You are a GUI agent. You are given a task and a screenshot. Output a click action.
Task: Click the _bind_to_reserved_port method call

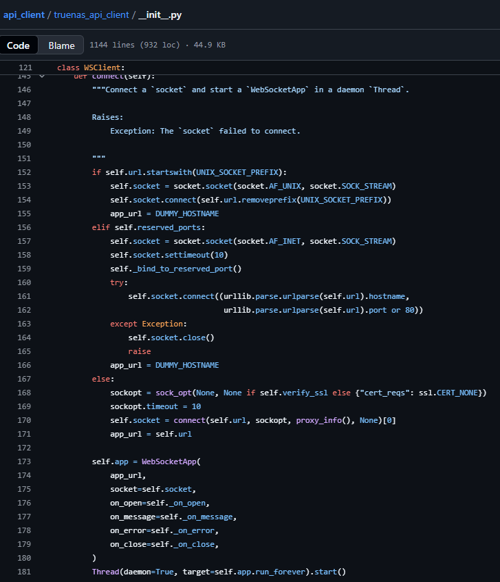[x=182, y=269]
